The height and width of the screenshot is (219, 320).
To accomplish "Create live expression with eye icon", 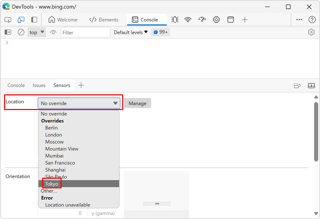I will [x=53, y=32].
